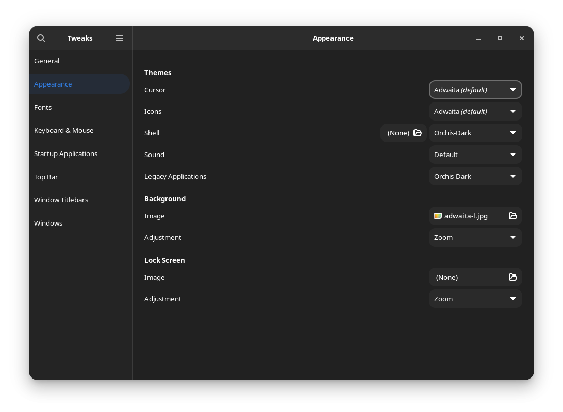Click the Tweaks title in sidebar header
Image resolution: width=563 pixels, height=412 pixels.
coord(80,38)
